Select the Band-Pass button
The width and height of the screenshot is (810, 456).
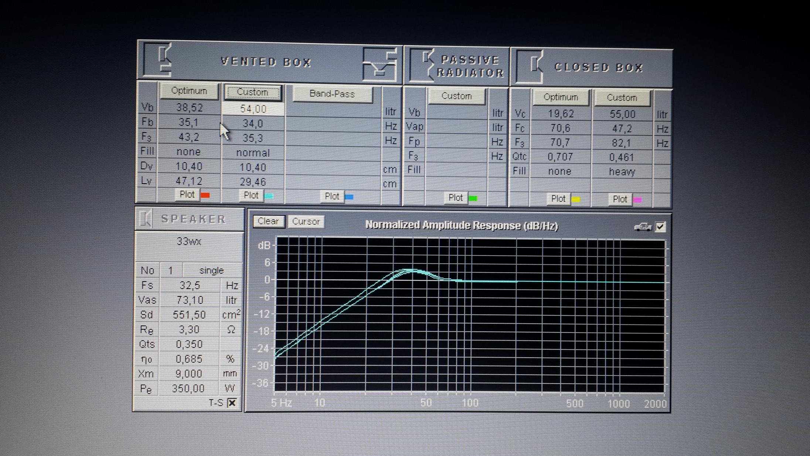(332, 94)
